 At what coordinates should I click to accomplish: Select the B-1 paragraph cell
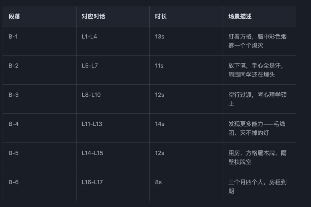click(x=13, y=37)
